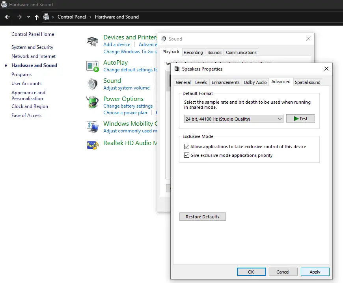Click Choose a power plan link
This screenshot has height=283, width=343.
125,113
